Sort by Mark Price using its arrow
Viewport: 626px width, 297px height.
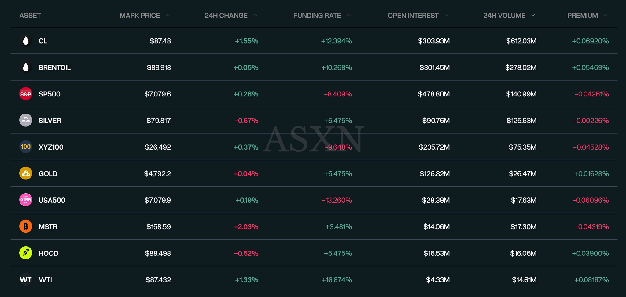[168, 15]
